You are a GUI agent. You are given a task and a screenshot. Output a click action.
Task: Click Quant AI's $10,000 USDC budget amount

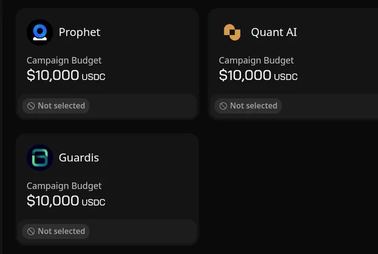[x=258, y=75]
